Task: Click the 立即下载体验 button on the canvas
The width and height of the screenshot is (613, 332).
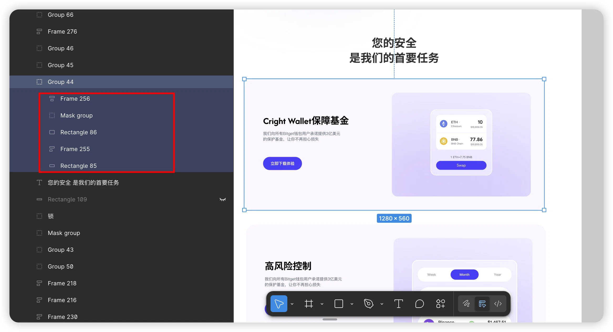Action: pyautogui.click(x=282, y=163)
